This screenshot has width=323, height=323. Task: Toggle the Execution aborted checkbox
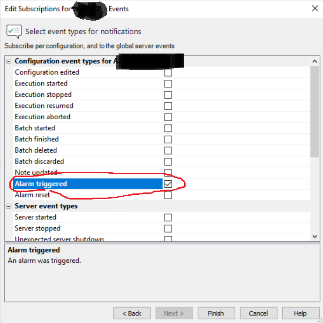pos(168,117)
